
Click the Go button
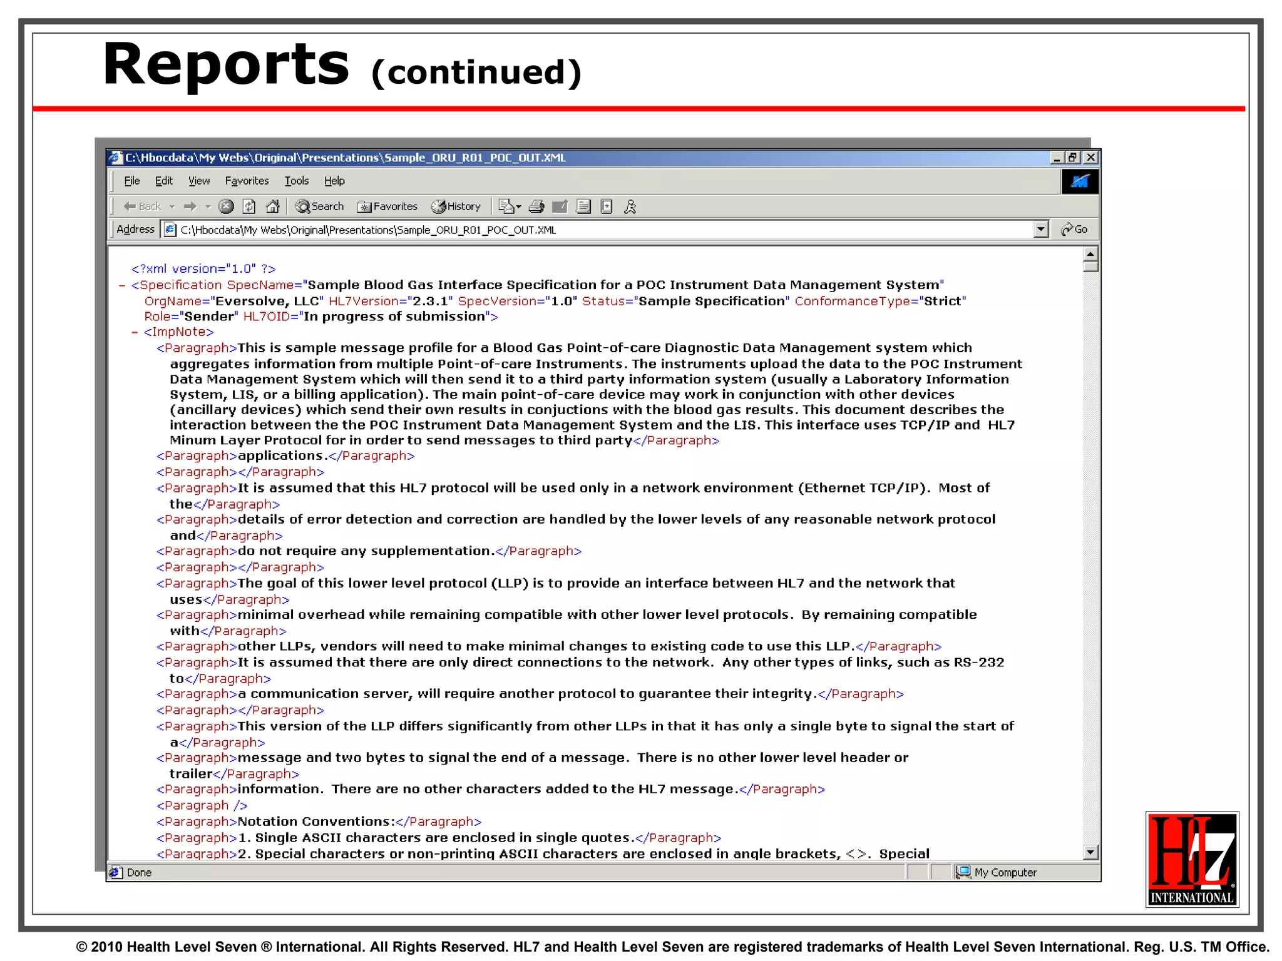[x=1074, y=230]
